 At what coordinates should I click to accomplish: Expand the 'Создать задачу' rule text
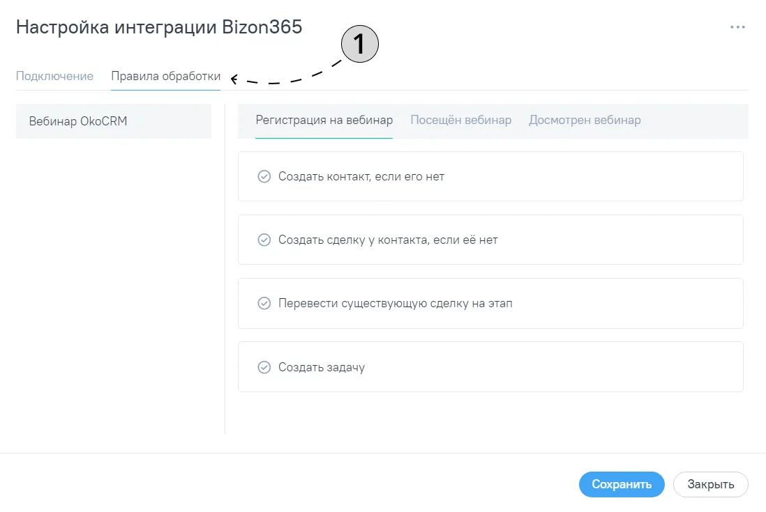coord(322,367)
